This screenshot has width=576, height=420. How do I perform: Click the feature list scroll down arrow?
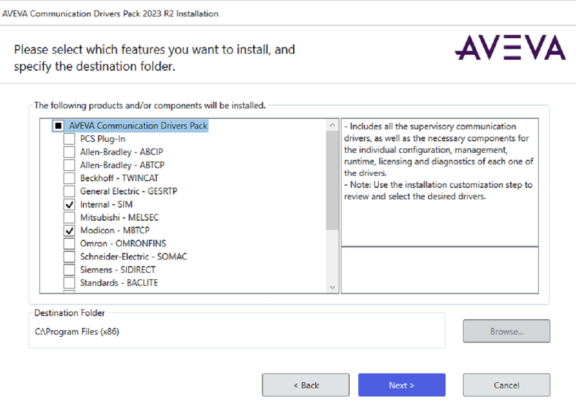click(x=332, y=287)
